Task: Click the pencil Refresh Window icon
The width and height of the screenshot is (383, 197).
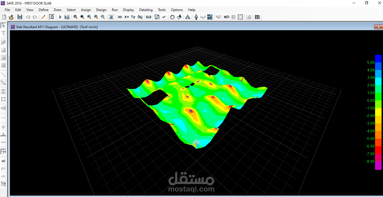Action: pyautogui.click(x=43, y=17)
